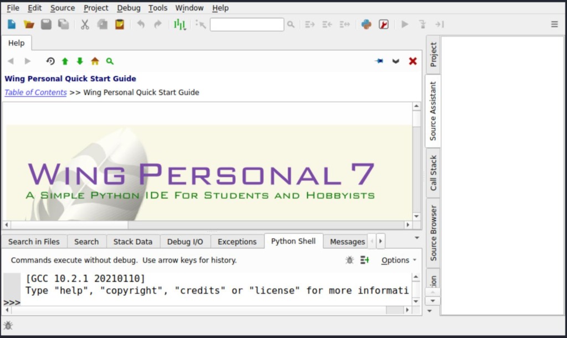
Task: Toggle debug mode via bottom-left bug icon
Action: [8, 326]
